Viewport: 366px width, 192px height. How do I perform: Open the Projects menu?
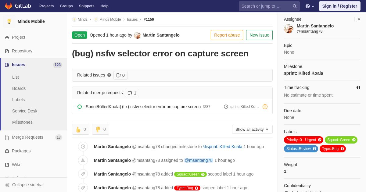(46, 6)
